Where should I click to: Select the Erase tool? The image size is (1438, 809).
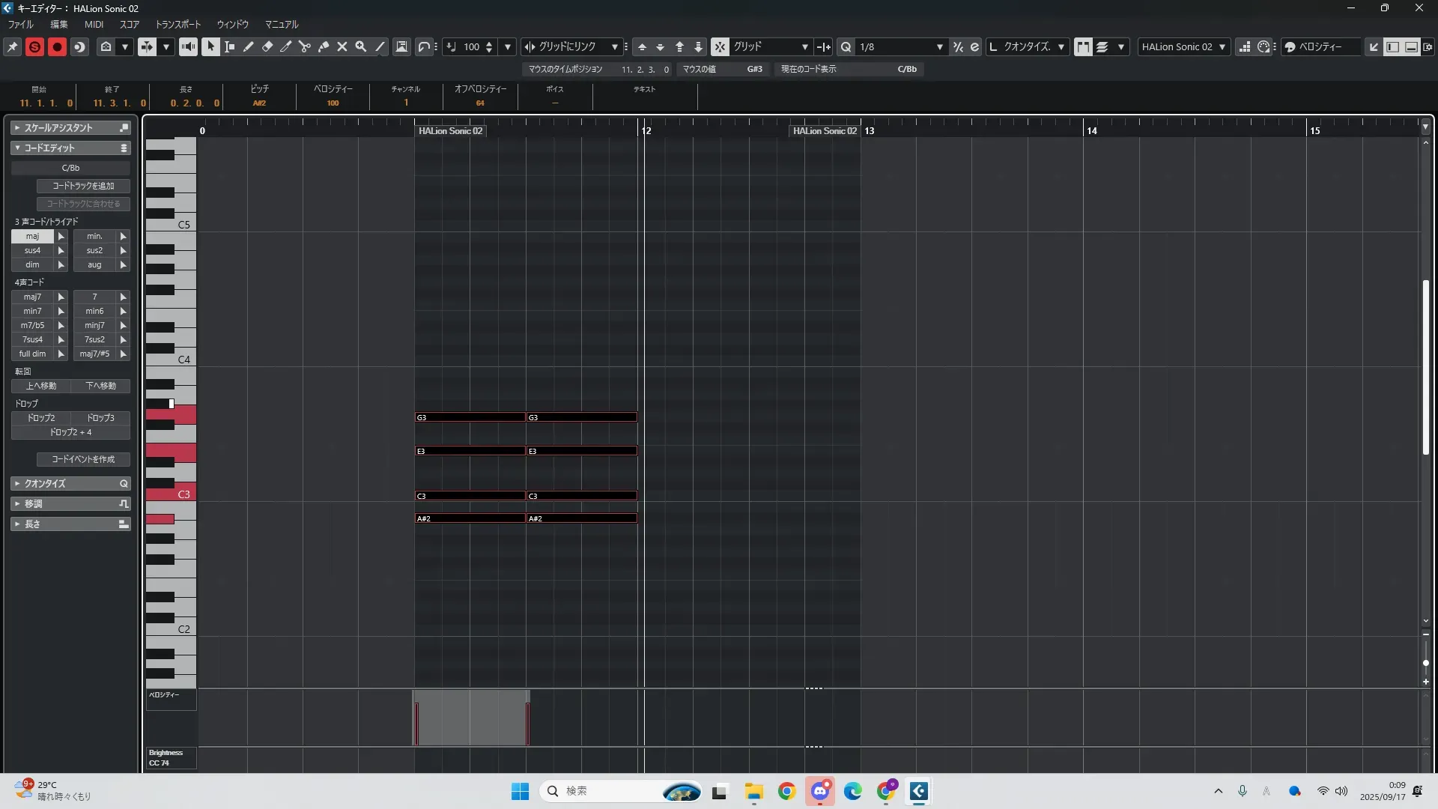tap(267, 46)
